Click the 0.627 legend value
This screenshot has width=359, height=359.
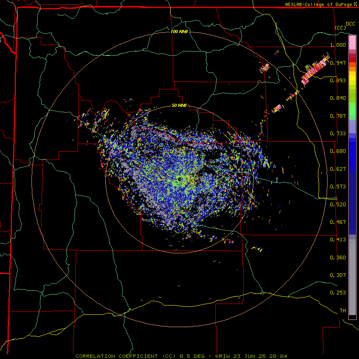click(x=338, y=169)
